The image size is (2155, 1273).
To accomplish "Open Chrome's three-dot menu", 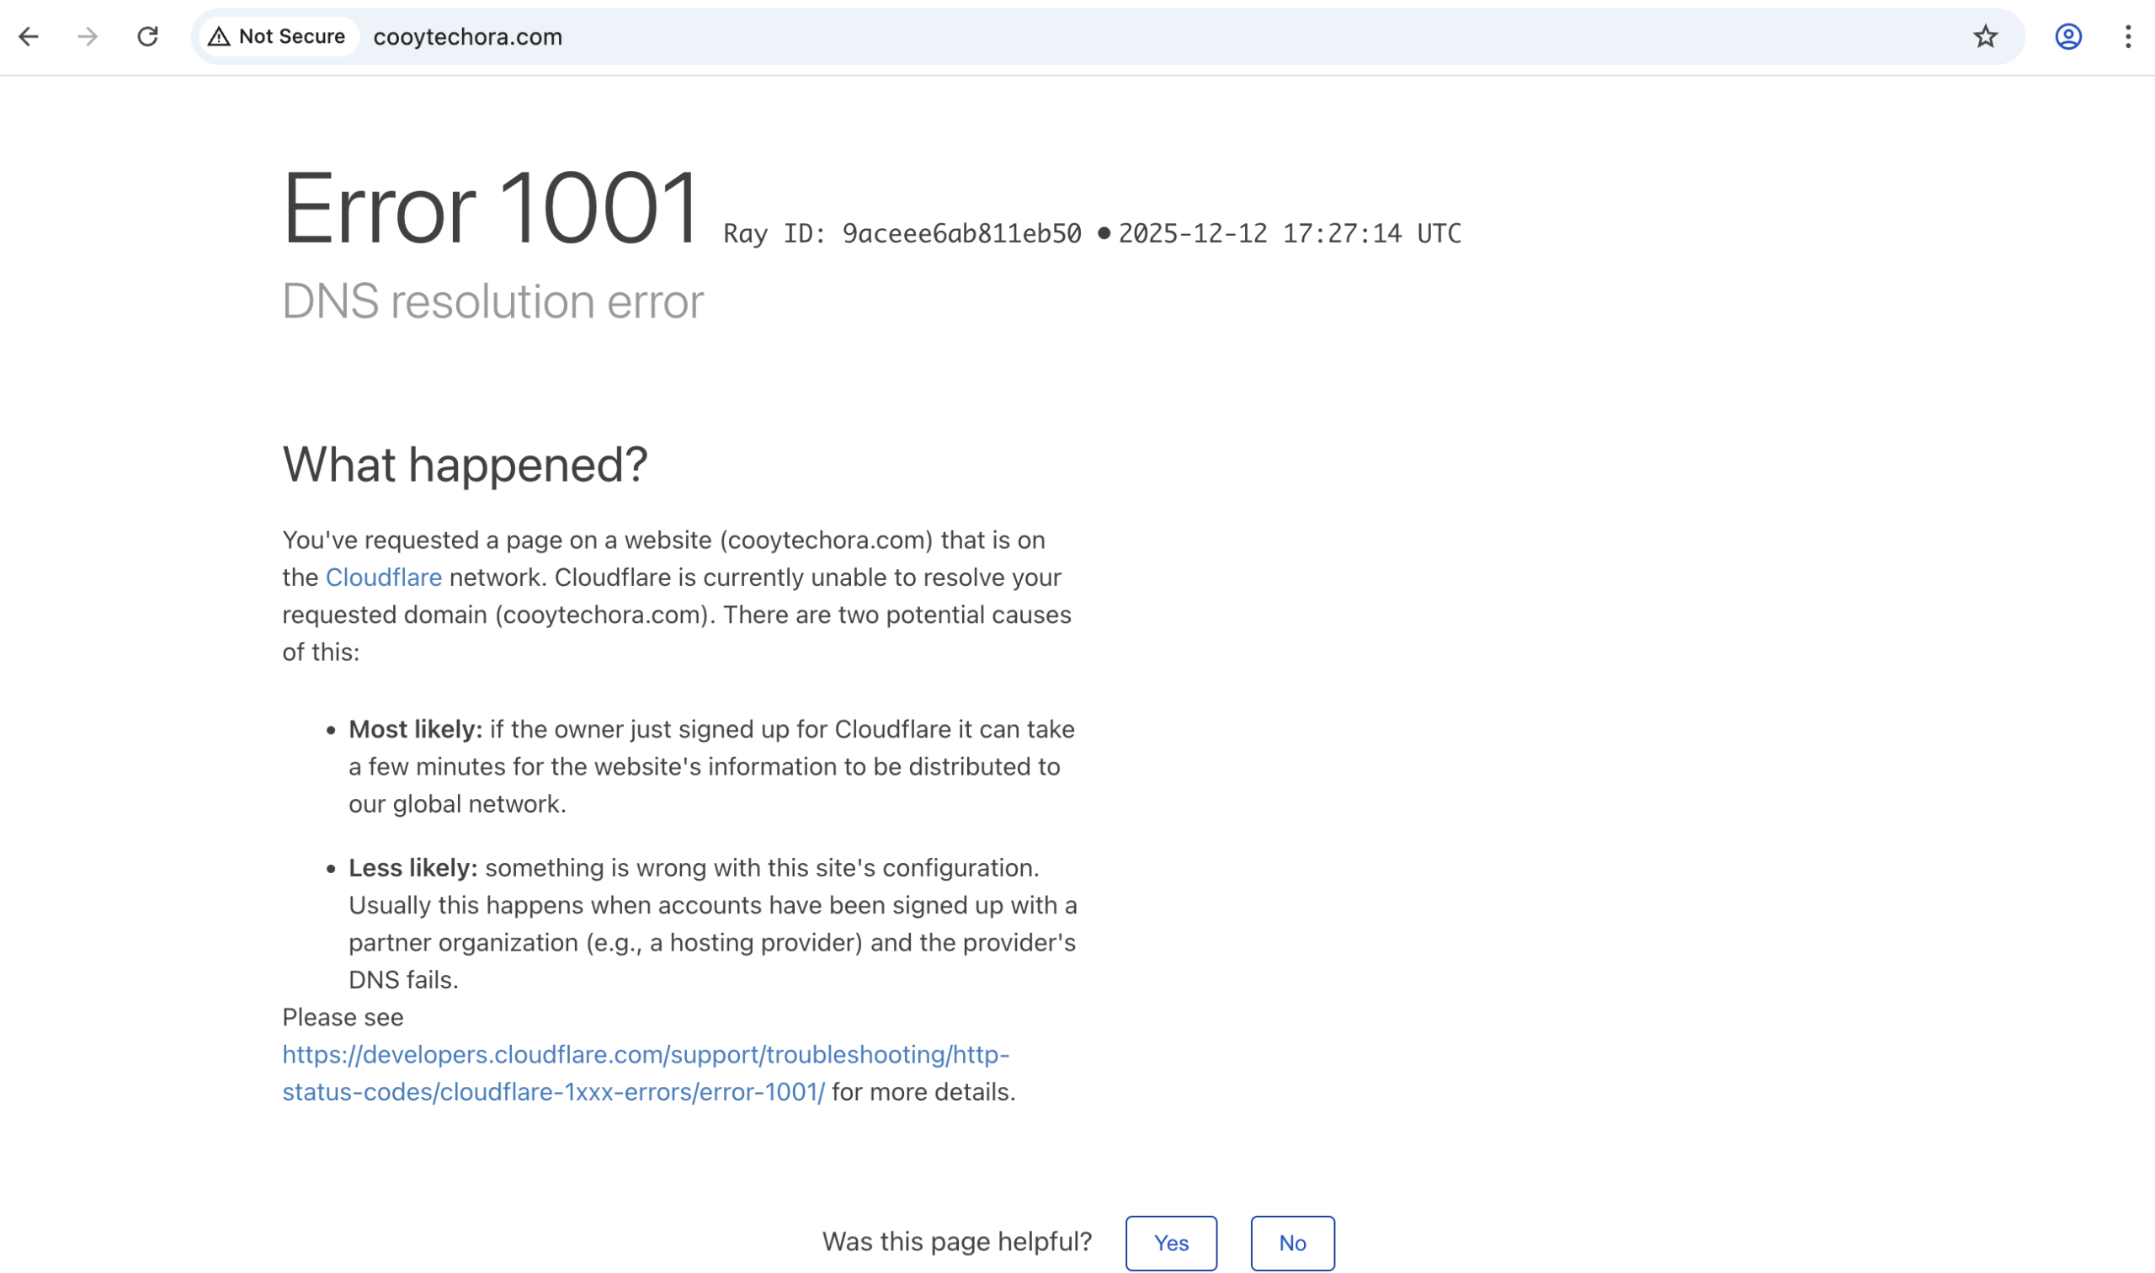I will (2126, 36).
